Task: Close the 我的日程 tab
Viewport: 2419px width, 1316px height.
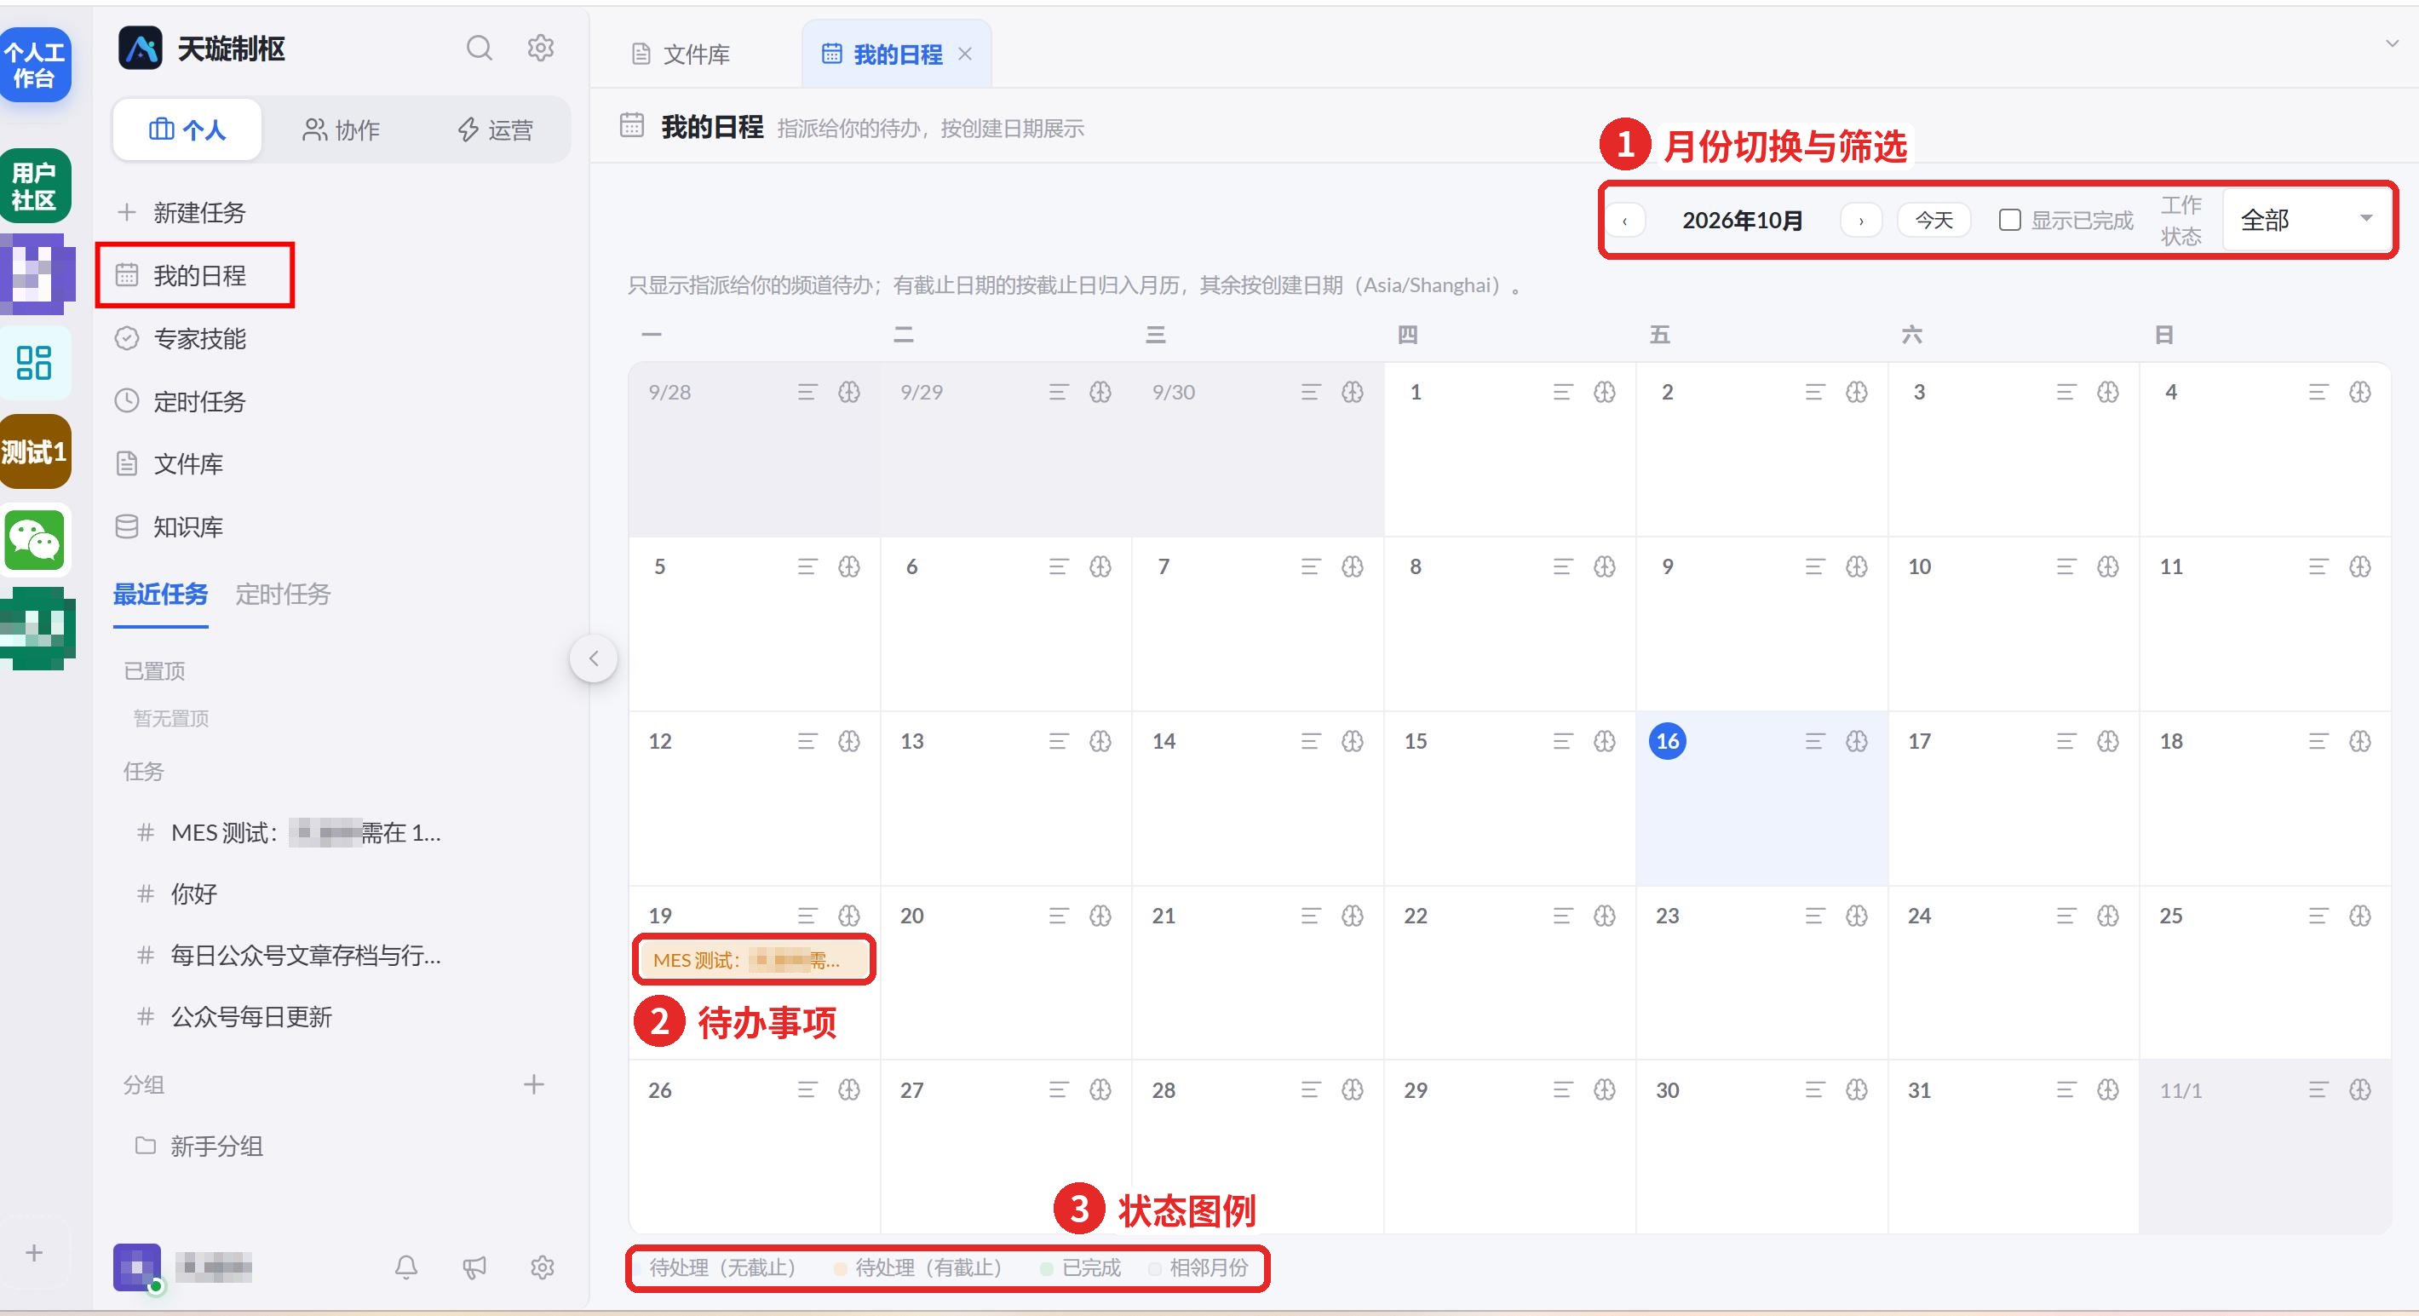Action: (x=964, y=55)
